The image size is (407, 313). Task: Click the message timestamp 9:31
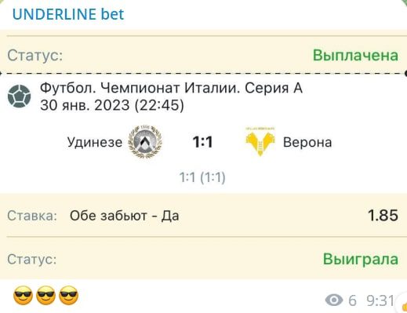(x=380, y=300)
